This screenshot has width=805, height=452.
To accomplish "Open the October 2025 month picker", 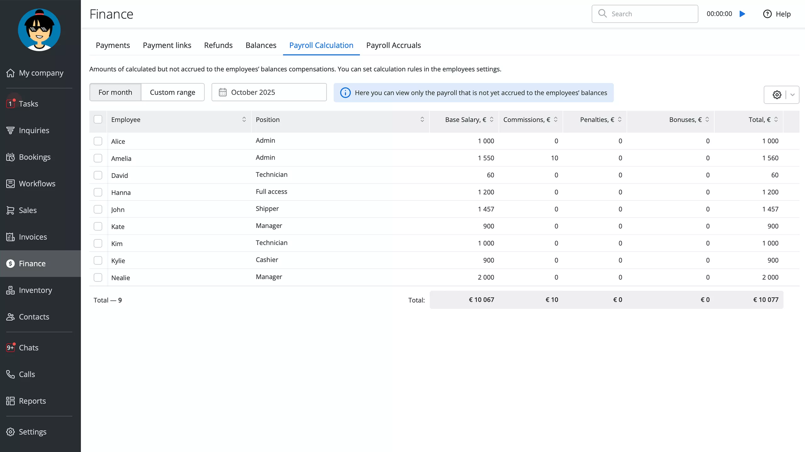I will pyautogui.click(x=269, y=92).
